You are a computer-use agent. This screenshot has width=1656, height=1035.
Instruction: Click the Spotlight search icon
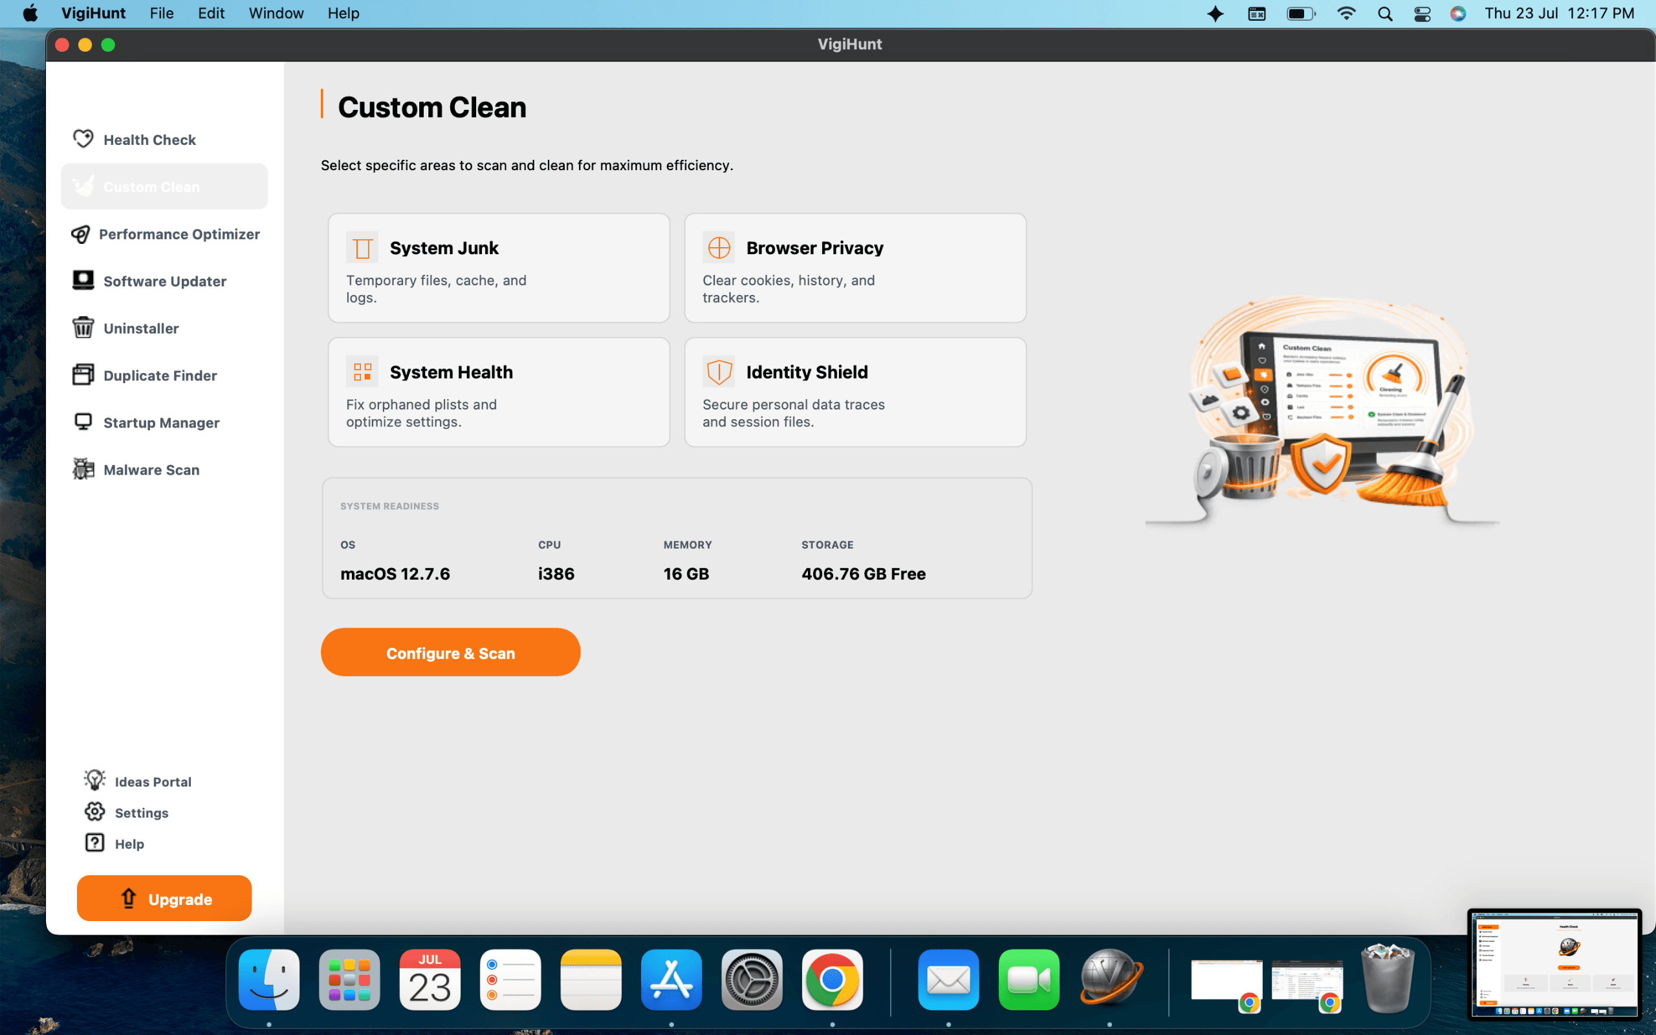[x=1384, y=14]
